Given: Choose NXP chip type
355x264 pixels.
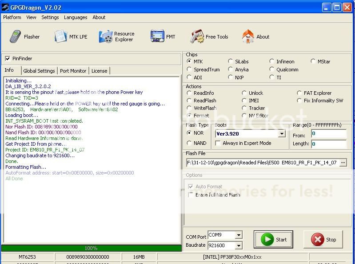Looking at the screenshot, I should click(x=230, y=77).
